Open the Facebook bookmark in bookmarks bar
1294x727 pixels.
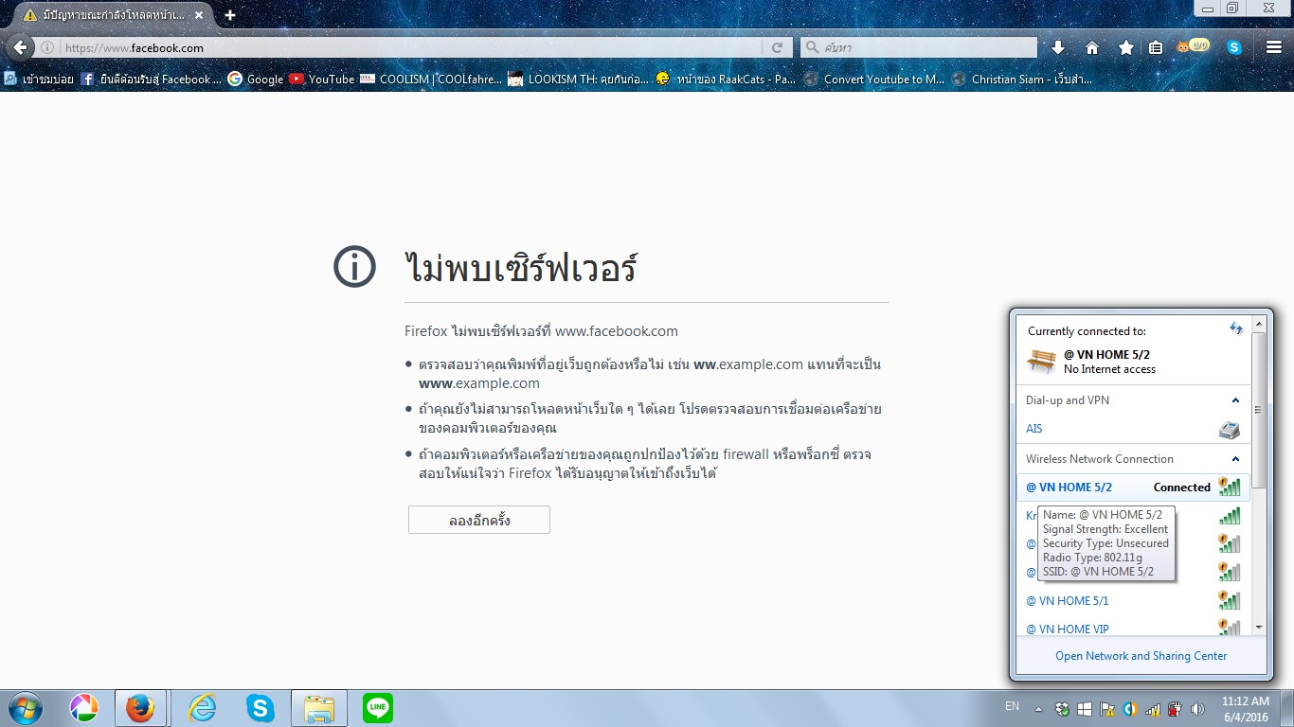pos(152,80)
